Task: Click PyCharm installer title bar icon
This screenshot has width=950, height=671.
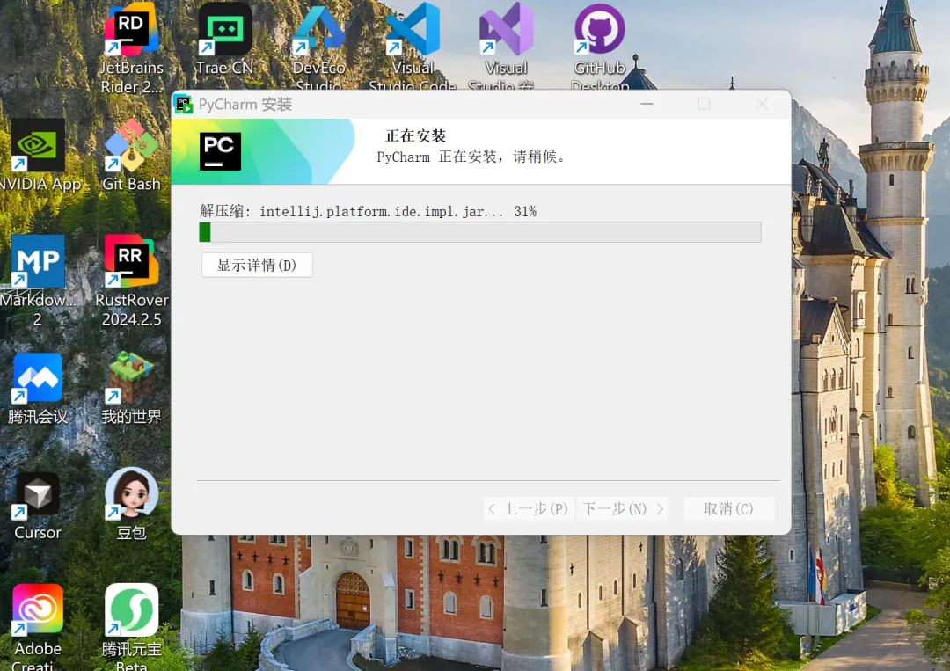Action: point(184,104)
